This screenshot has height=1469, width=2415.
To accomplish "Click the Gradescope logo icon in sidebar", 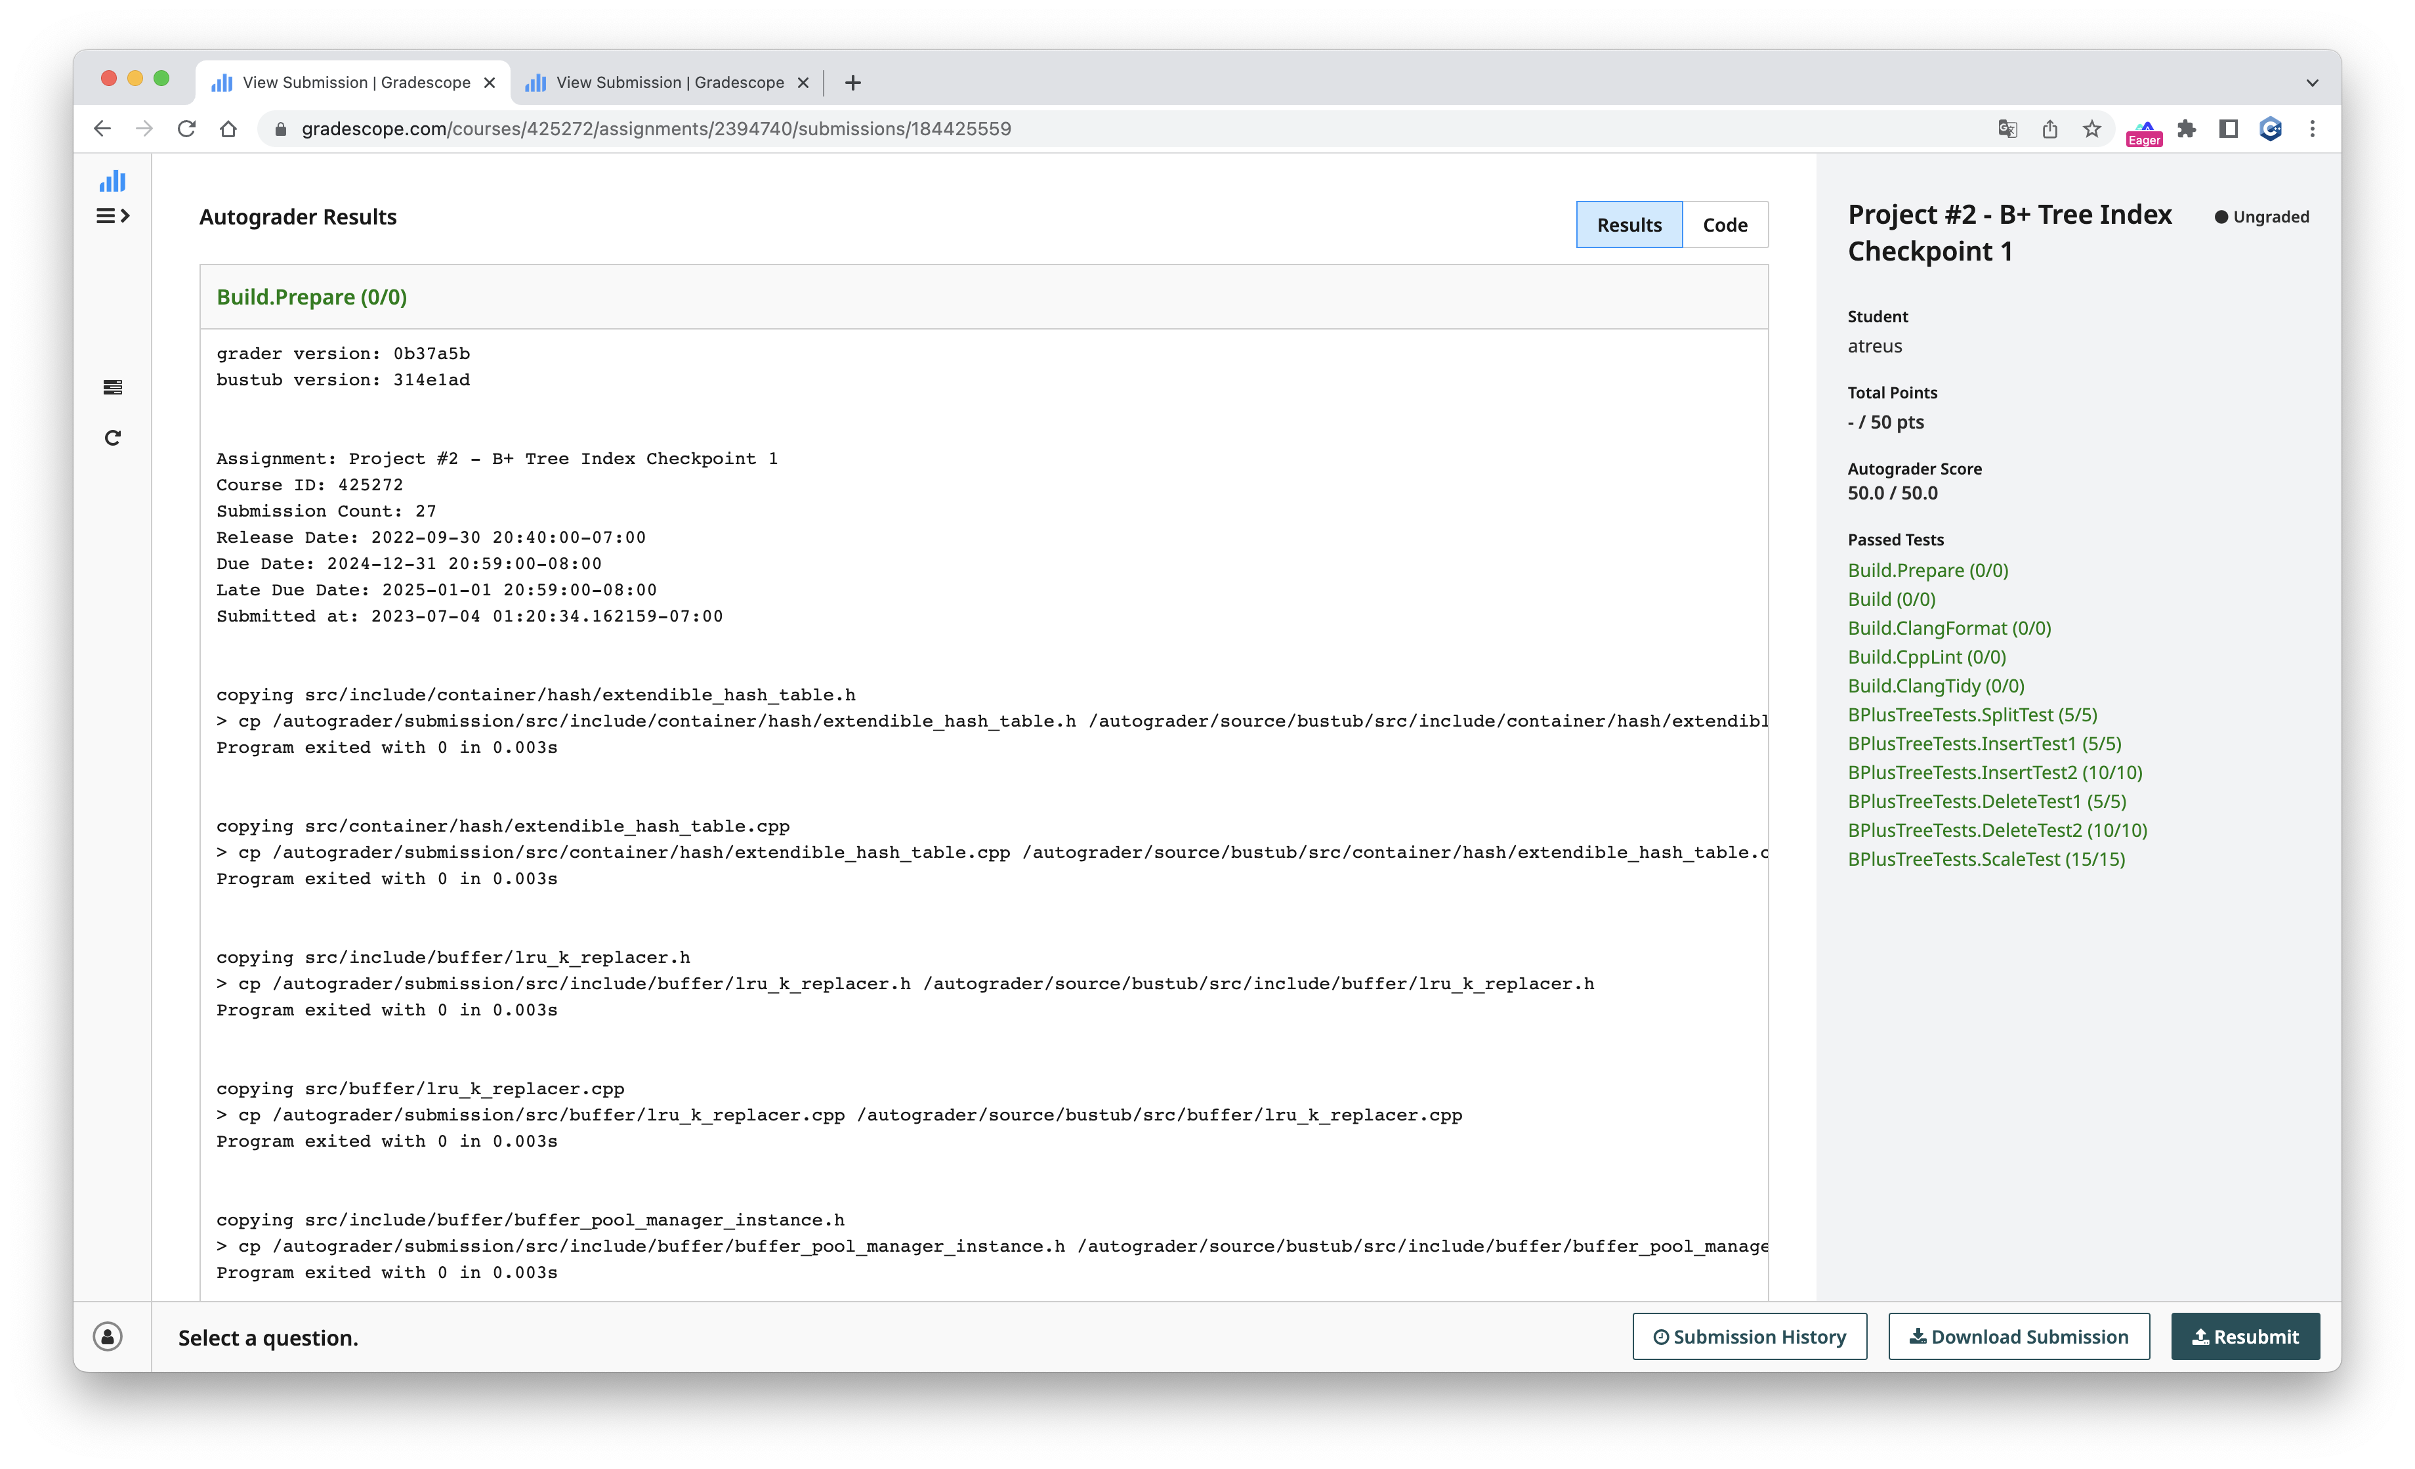I will [x=113, y=181].
